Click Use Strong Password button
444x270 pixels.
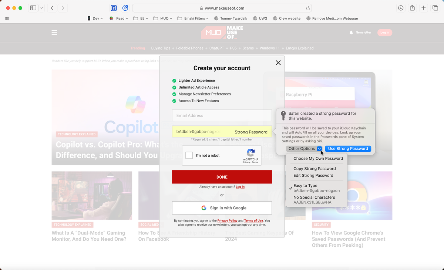348,149
